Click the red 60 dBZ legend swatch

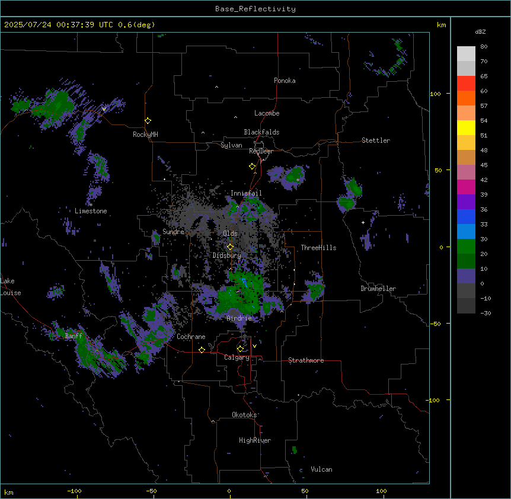pyautogui.click(x=466, y=84)
